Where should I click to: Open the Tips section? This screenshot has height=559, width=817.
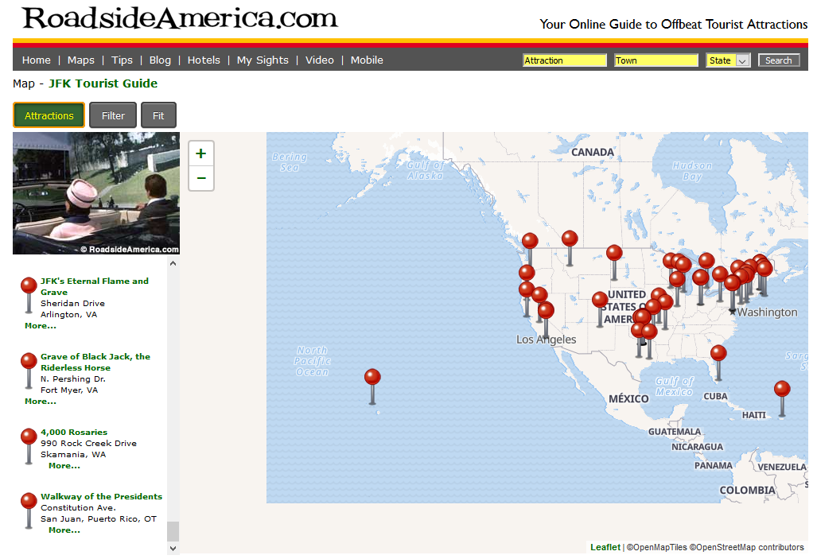[122, 60]
